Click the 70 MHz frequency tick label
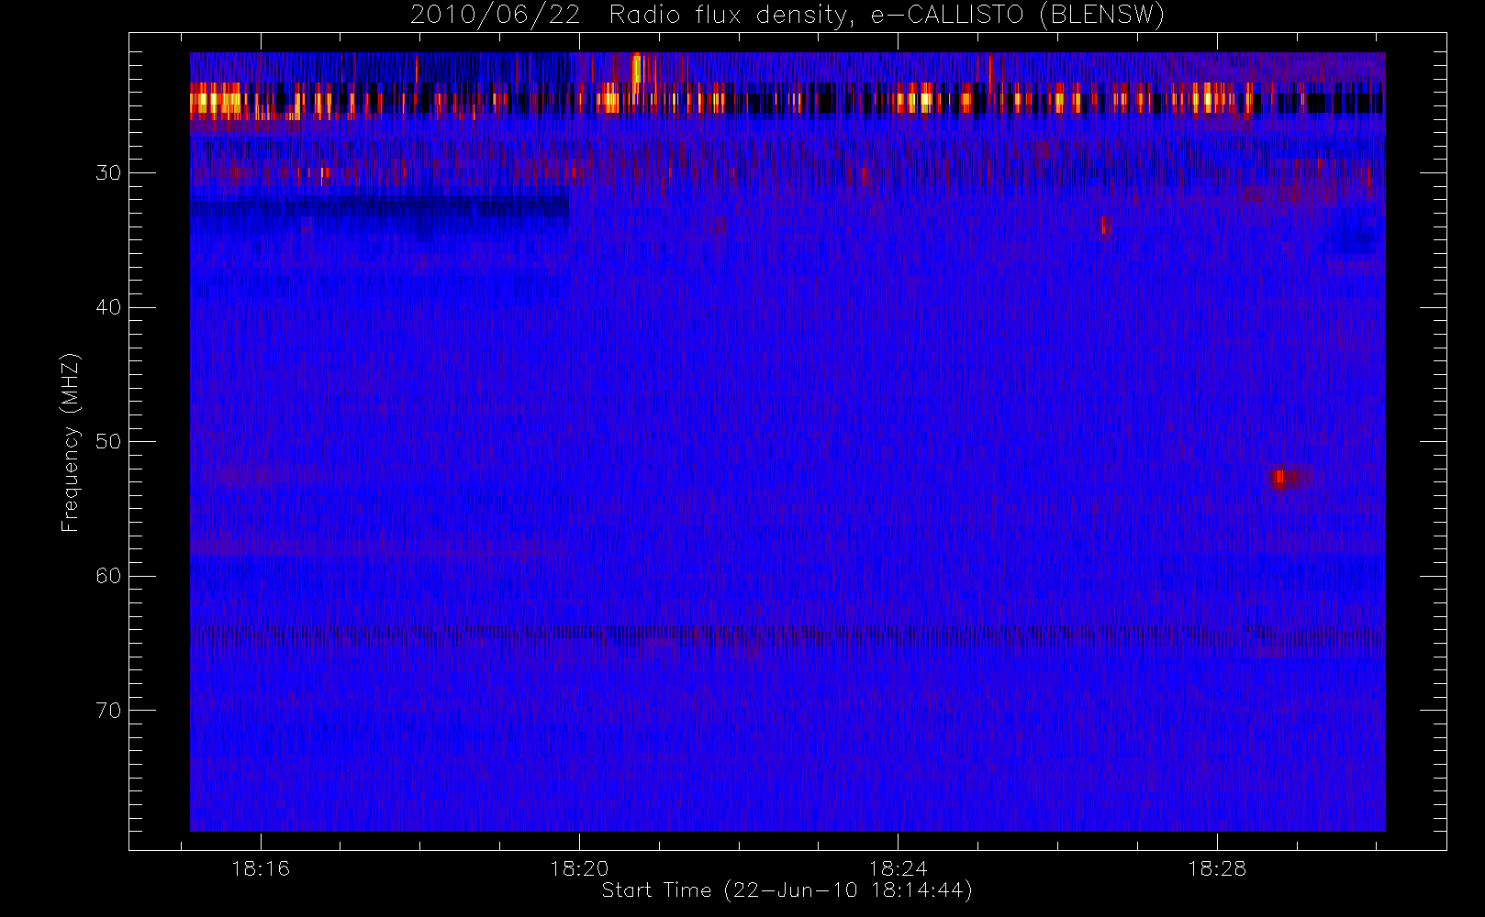The image size is (1485, 917). [108, 710]
